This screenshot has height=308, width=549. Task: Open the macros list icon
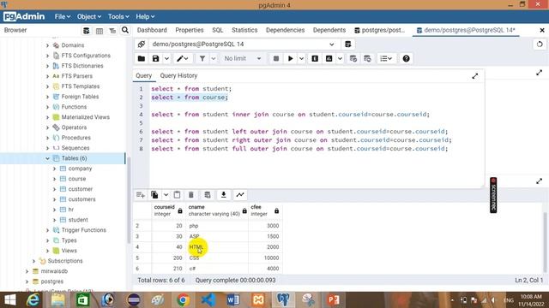[x=386, y=59]
